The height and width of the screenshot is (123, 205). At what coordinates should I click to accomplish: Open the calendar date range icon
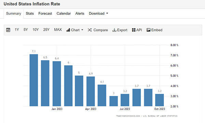point(8,30)
